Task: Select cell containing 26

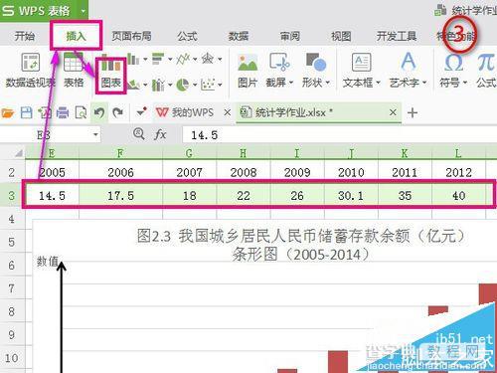Action: pyautogui.click(x=297, y=195)
